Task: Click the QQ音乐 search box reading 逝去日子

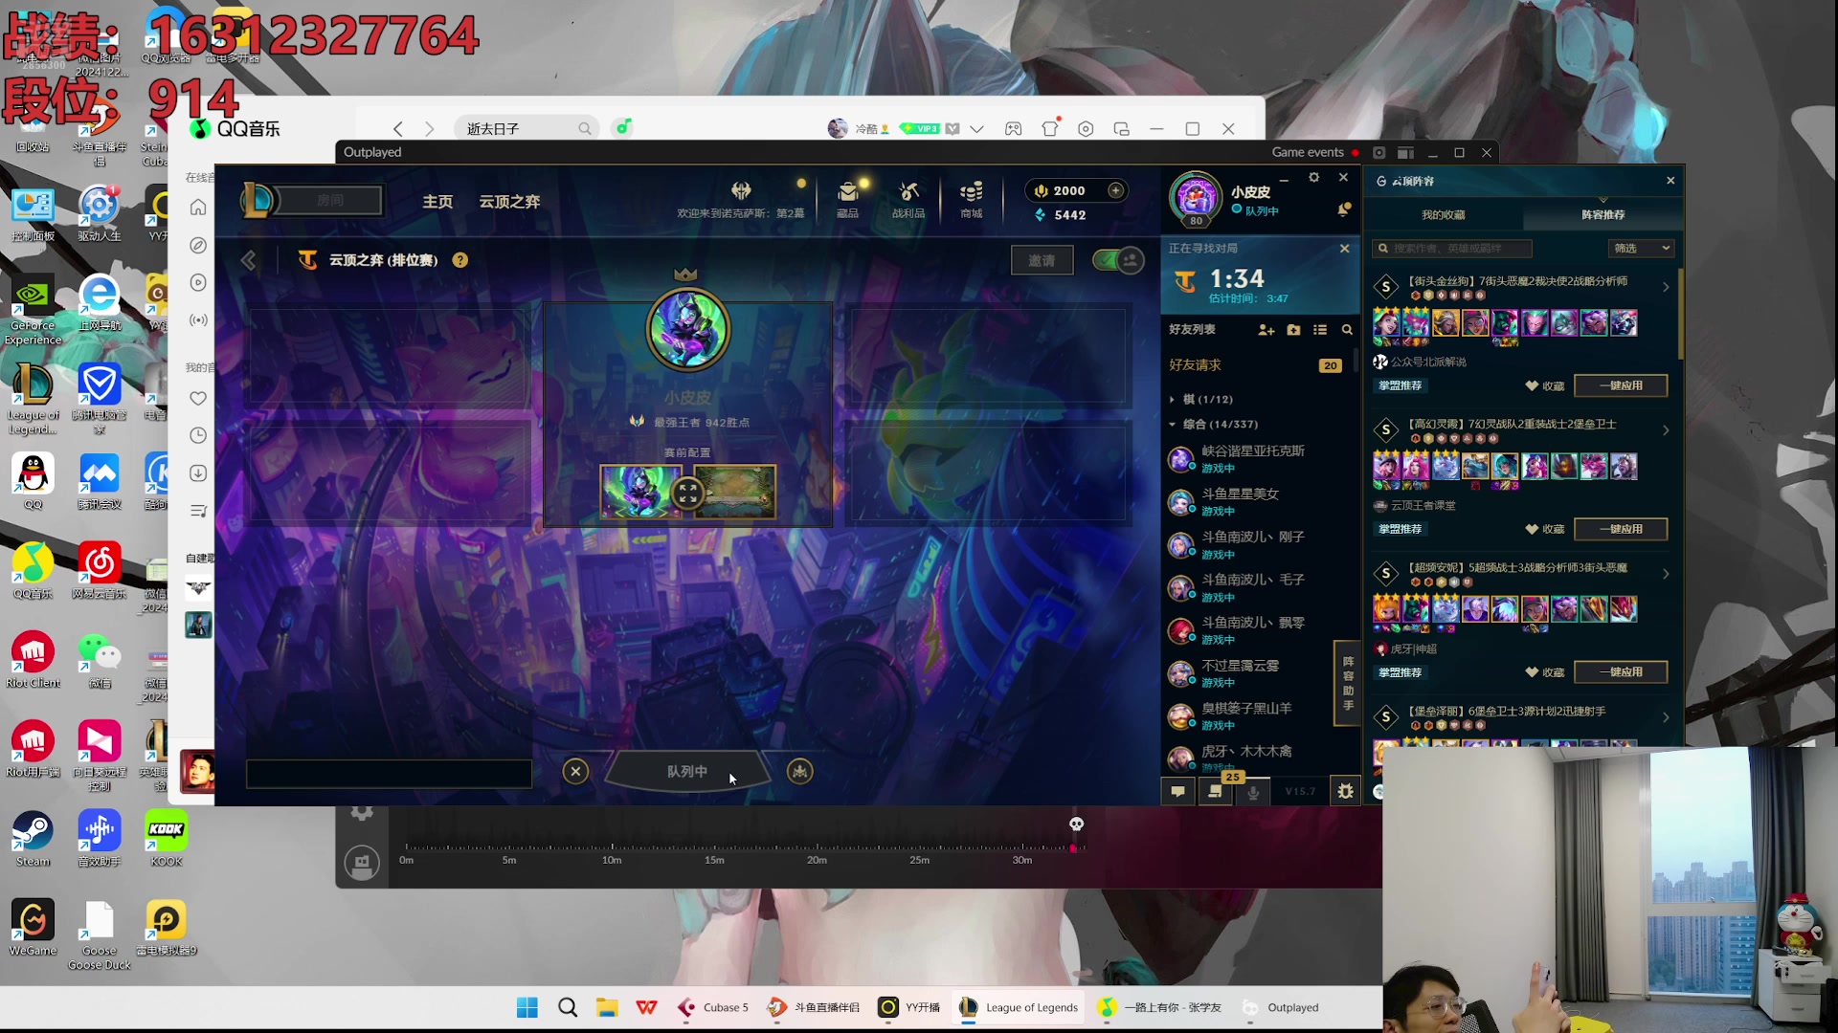Action: (527, 129)
